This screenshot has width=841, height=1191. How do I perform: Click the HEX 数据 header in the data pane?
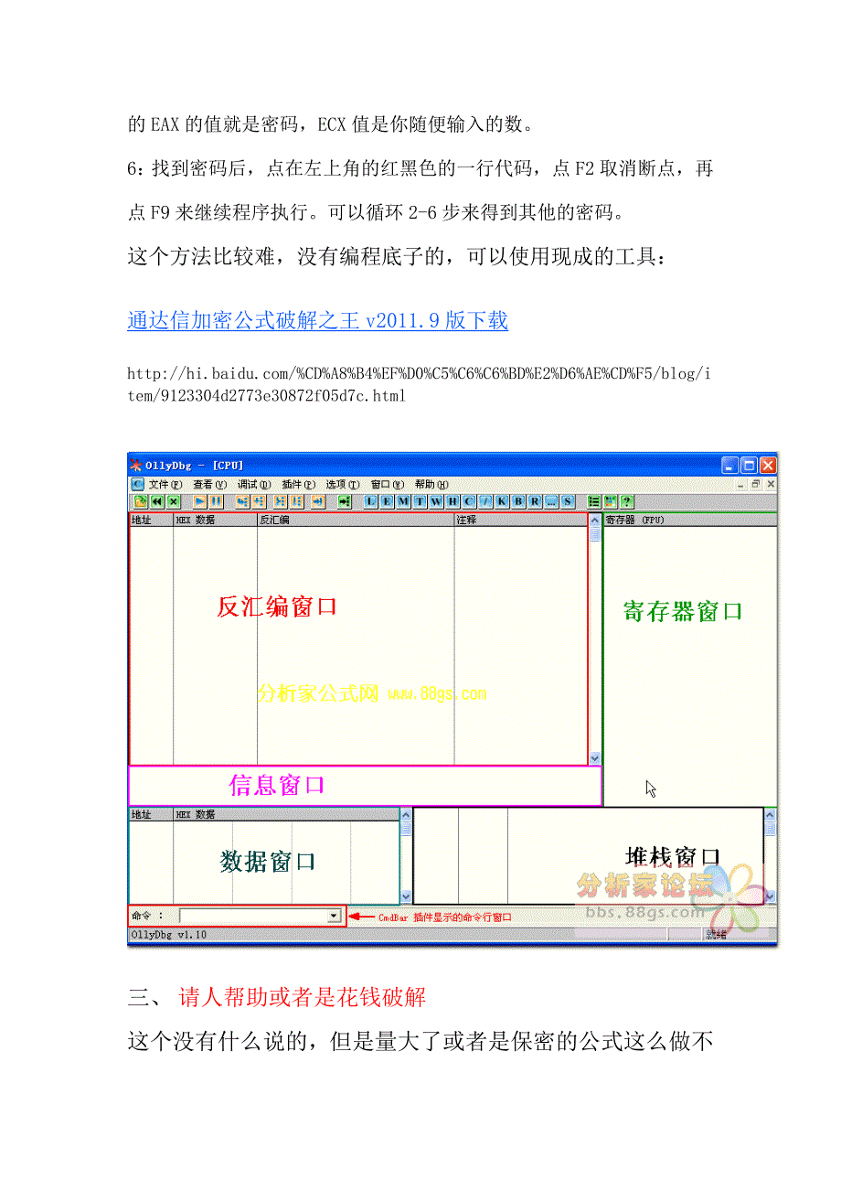point(286,814)
